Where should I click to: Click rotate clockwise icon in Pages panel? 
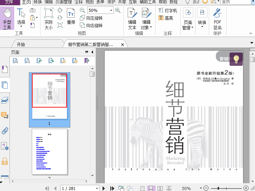pyautogui.click(x=51, y=61)
